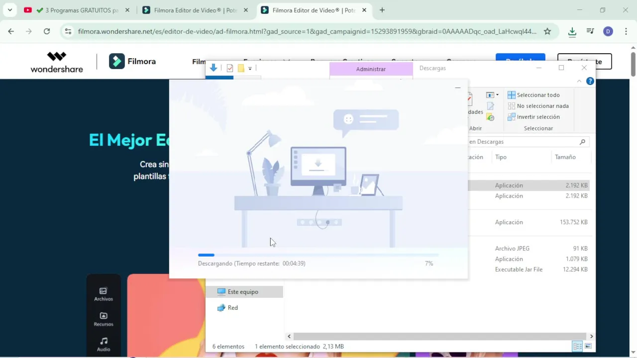Switch Explorer to details view icon
This screenshot has height=358, width=637.
click(577, 347)
